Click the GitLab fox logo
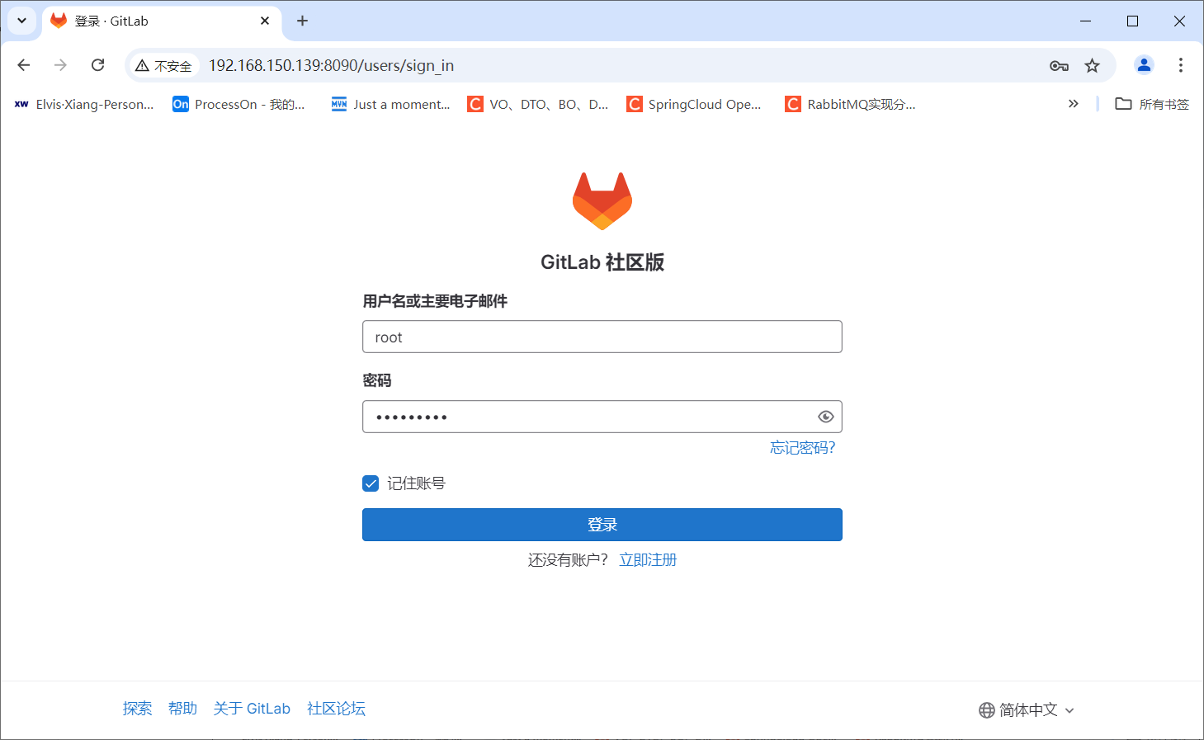Screen dimensions: 1204x740 602,201
